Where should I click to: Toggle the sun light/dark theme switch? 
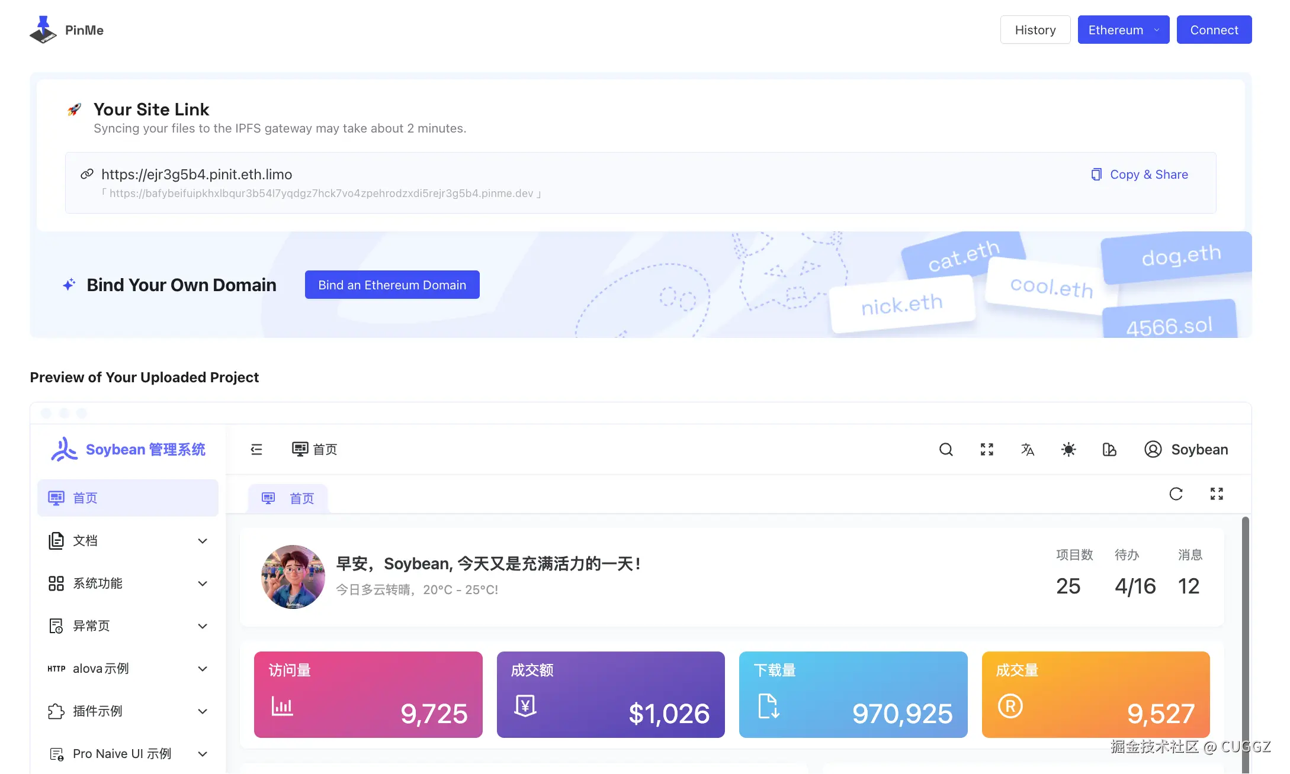1068,450
